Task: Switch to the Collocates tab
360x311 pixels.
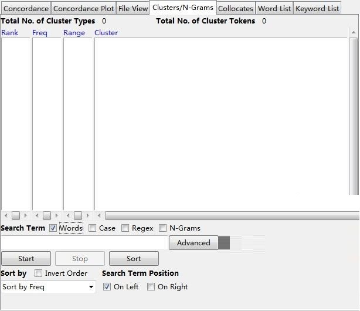Action: coord(236,9)
